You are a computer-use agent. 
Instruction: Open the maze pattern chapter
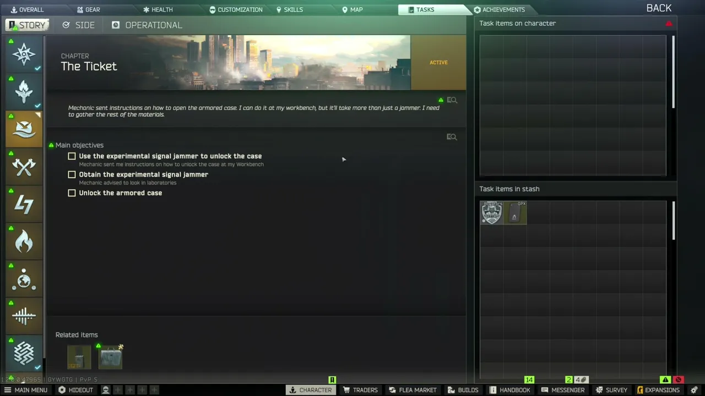[24, 354]
